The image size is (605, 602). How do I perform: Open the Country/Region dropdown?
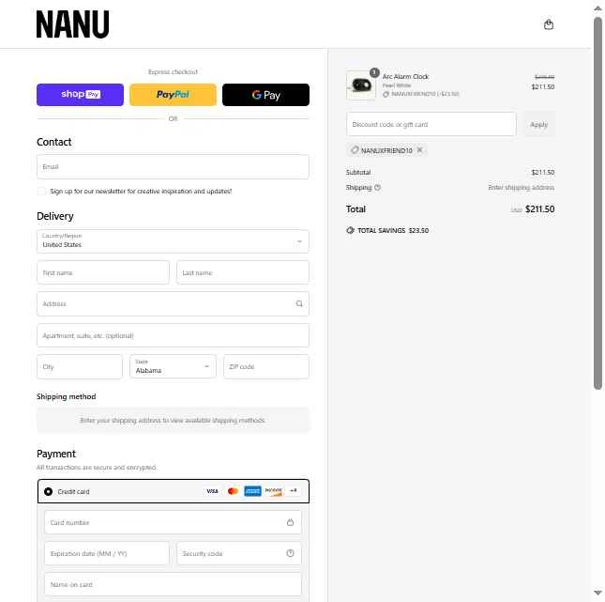[x=173, y=241]
